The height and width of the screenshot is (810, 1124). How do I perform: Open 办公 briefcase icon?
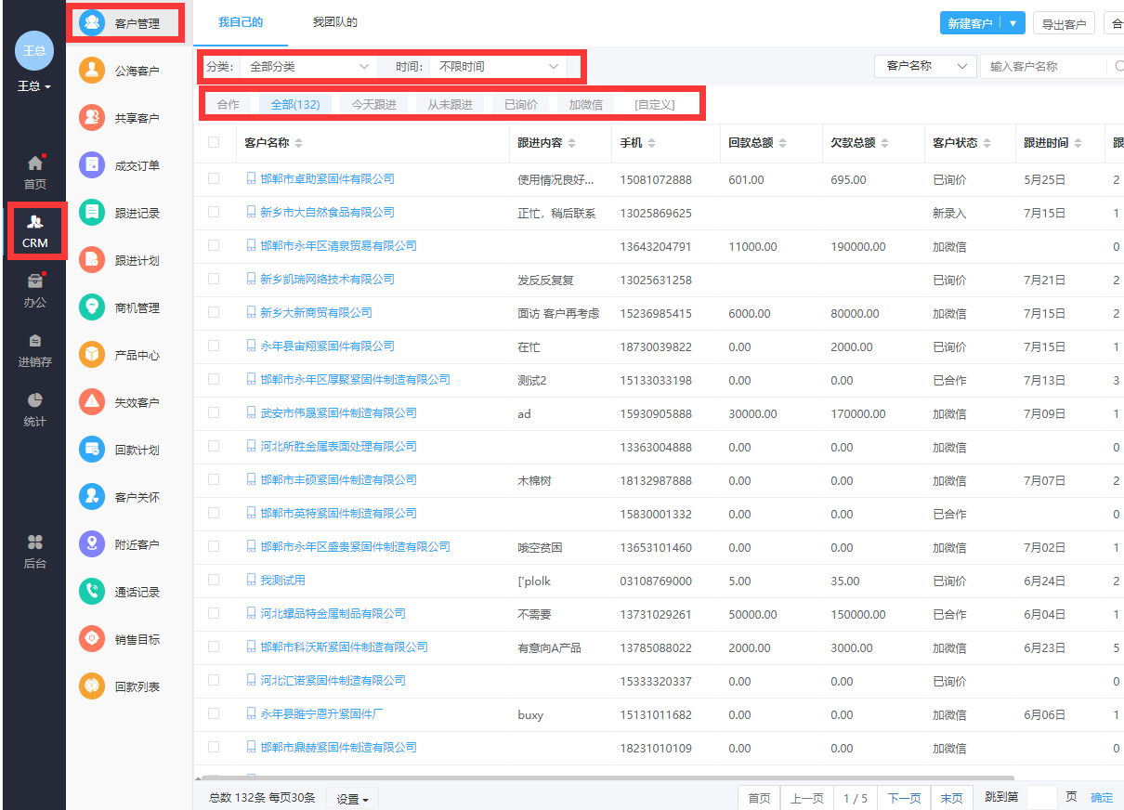35,281
